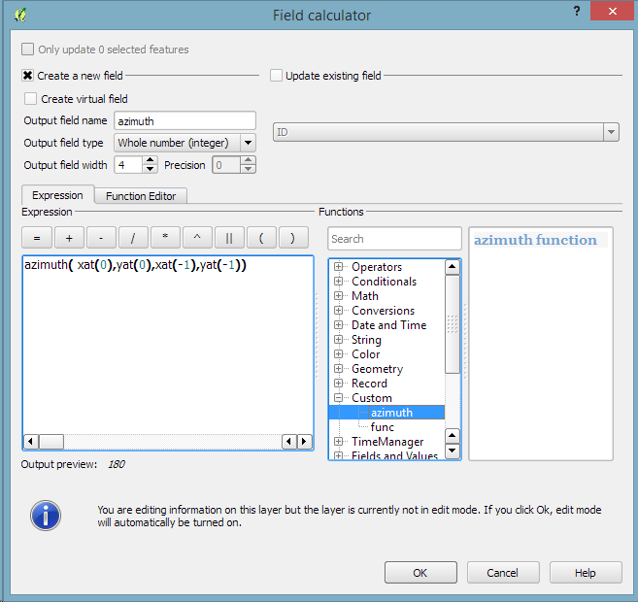
Task: Switch to the Function Editor tab
Action: coord(141,196)
